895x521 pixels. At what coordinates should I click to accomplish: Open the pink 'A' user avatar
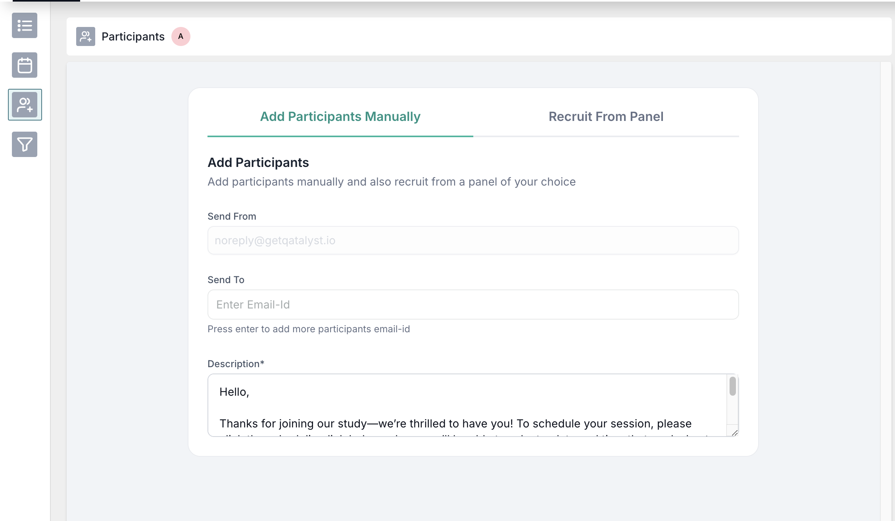point(181,36)
